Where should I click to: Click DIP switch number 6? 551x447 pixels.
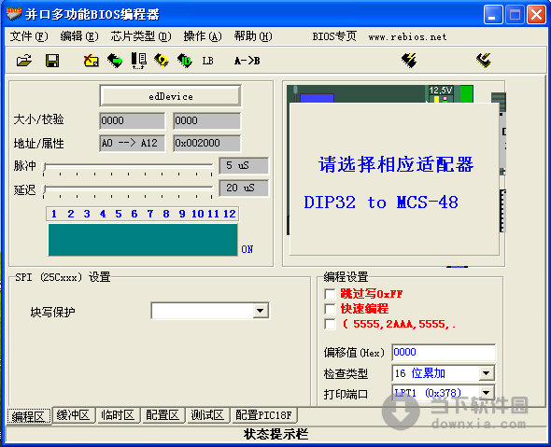pos(134,214)
